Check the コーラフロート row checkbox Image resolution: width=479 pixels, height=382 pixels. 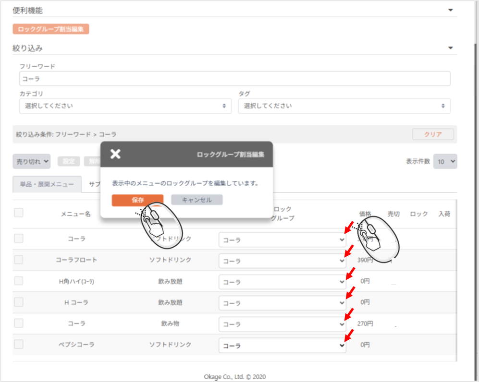pos(19,260)
